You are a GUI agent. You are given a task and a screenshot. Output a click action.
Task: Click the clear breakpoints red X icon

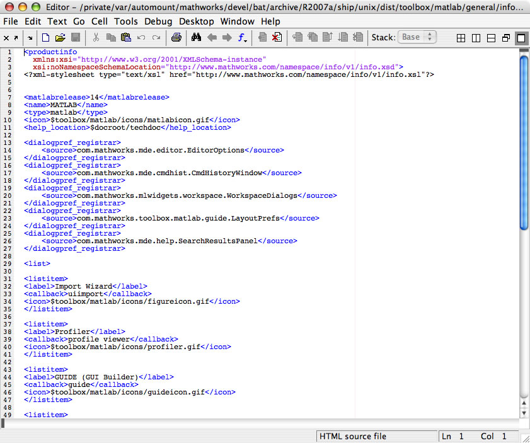(277, 38)
